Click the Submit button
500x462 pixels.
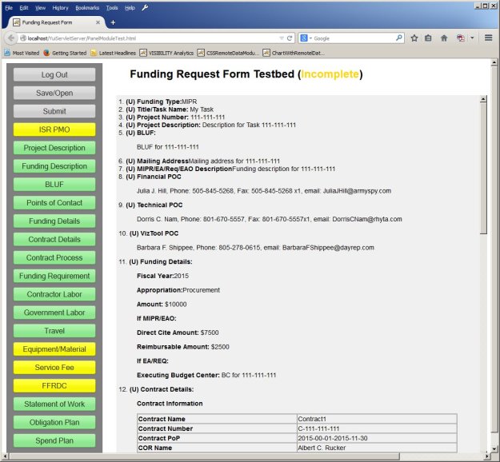(x=54, y=111)
